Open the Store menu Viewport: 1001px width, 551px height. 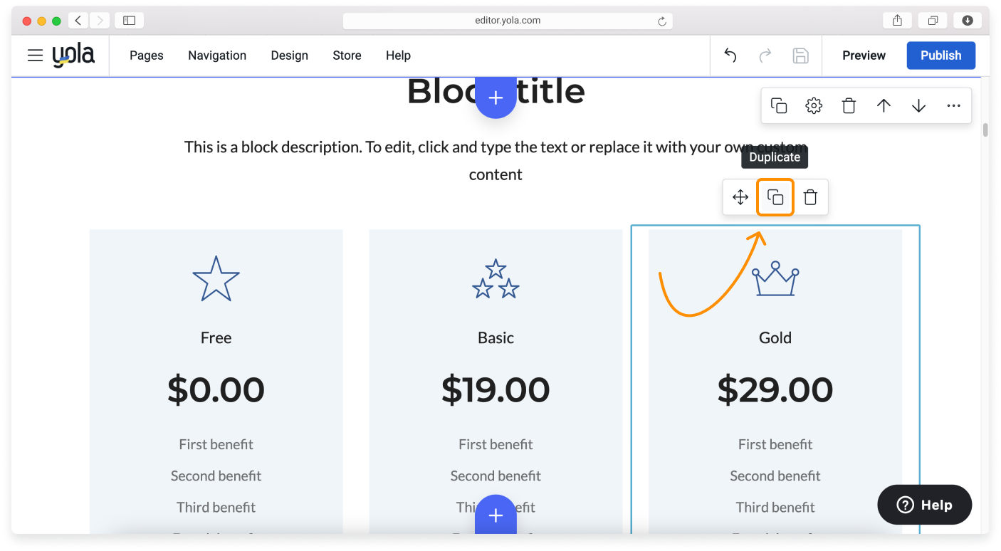point(347,55)
